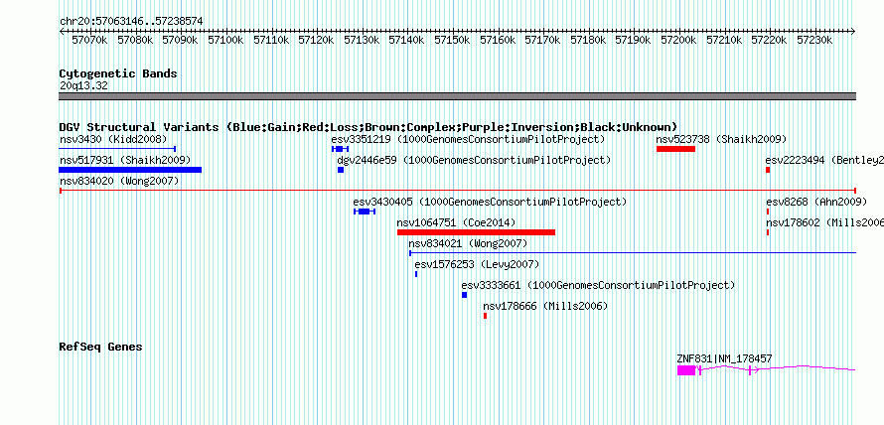
Task: Open nsv178602 variant label
Action: [x=824, y=222]
